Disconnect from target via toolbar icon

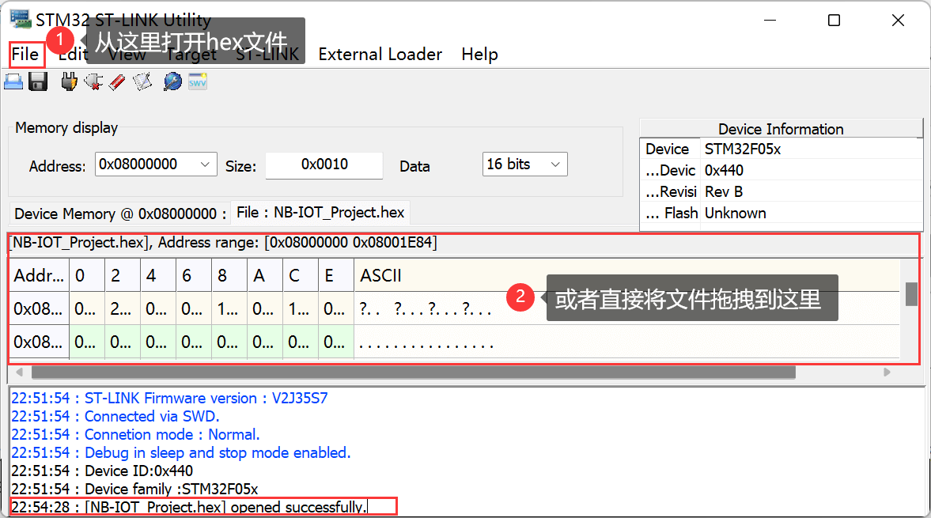click(x=93, y=81)
